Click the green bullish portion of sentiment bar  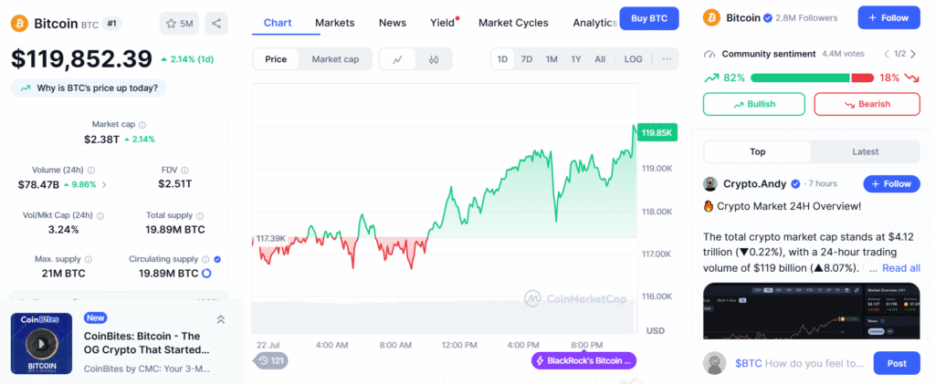tap(800, 78)
